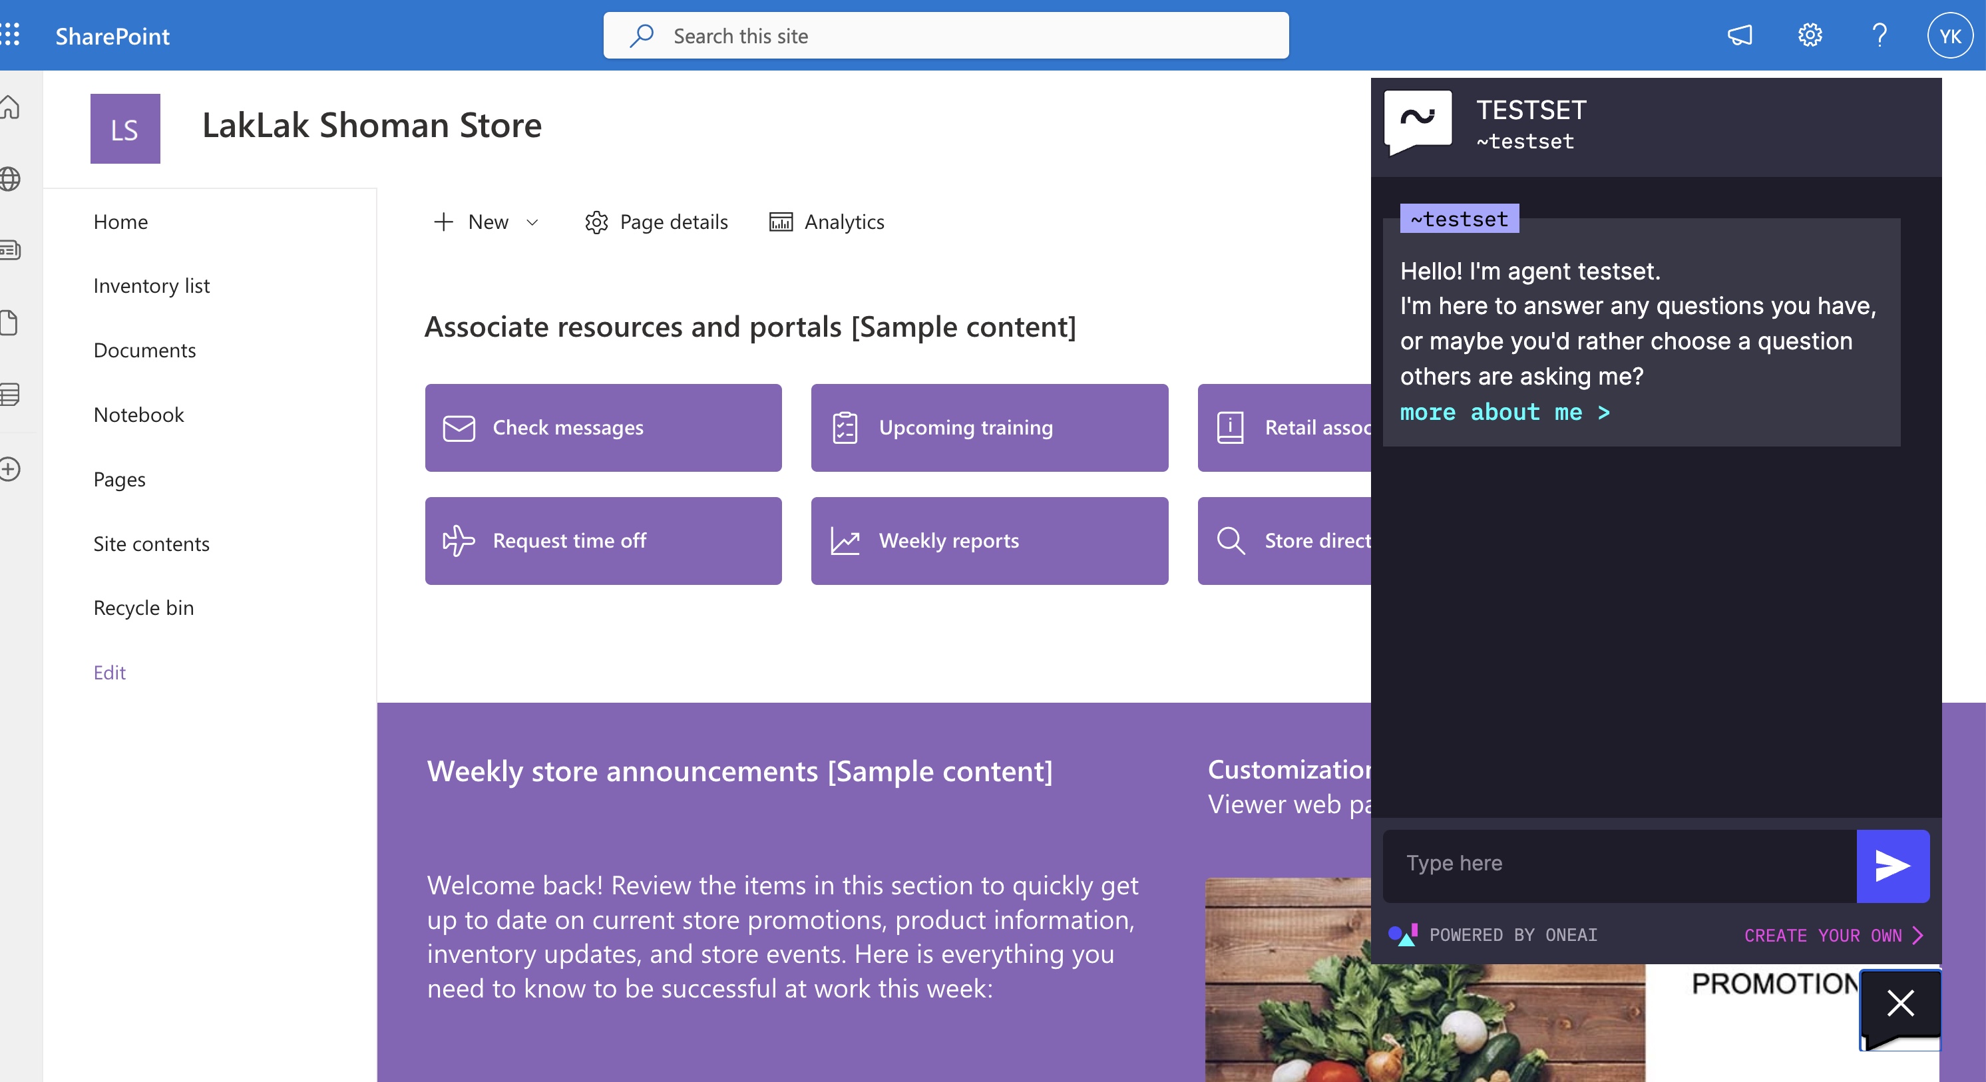Open Site contents in the navigation
This screenshot has width=1986, height=1082.
(x=151, y=544)
